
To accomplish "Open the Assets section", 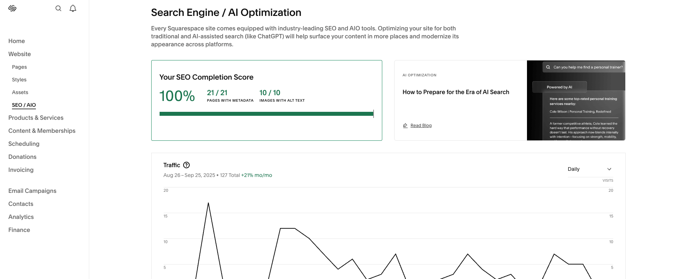I will [20, 92].
